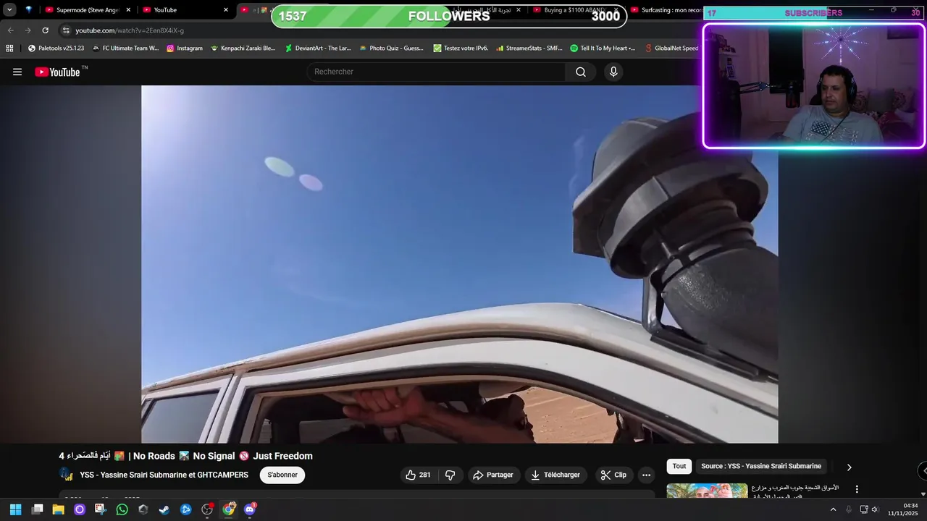Open YSS - Yassine Srairi Submarine channel
Image resolution: width=927 pixels, height=521 pixels.
coord(164,475)
